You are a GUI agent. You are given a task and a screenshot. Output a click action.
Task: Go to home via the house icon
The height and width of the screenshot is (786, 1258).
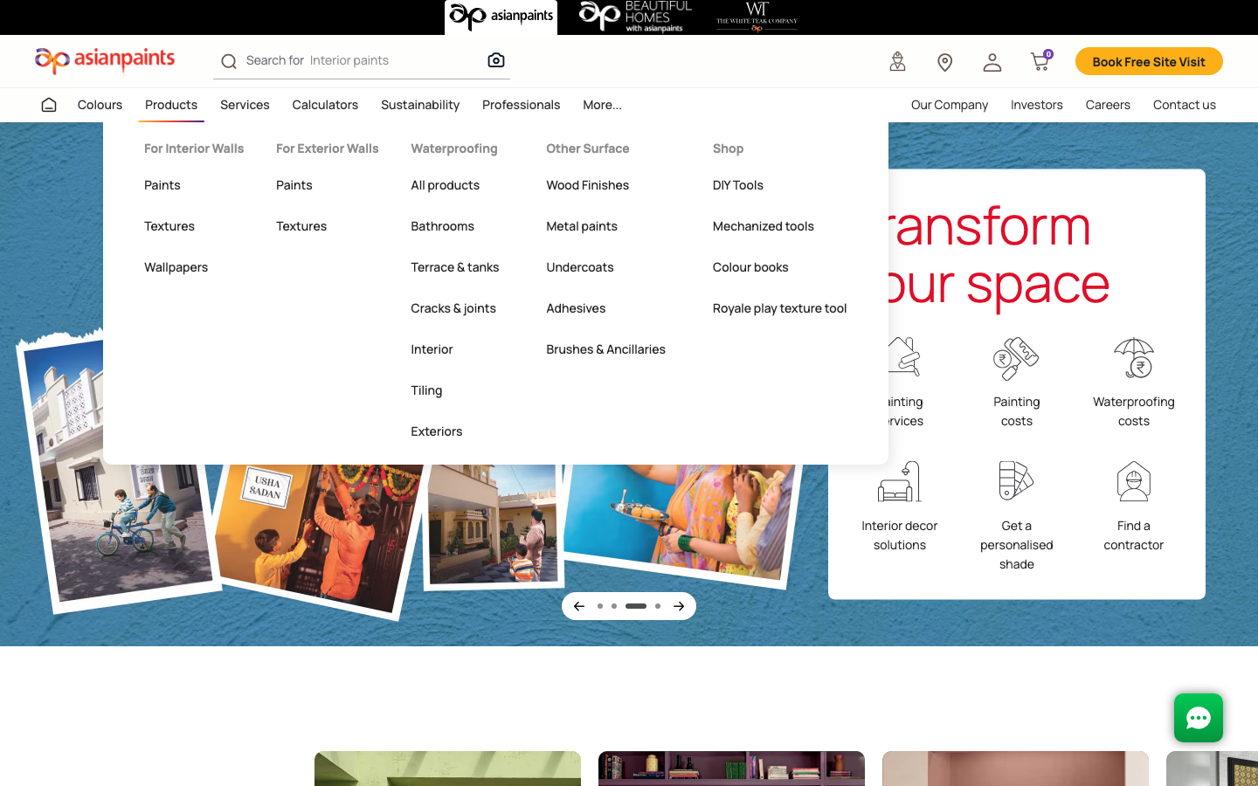click(49, 105)
